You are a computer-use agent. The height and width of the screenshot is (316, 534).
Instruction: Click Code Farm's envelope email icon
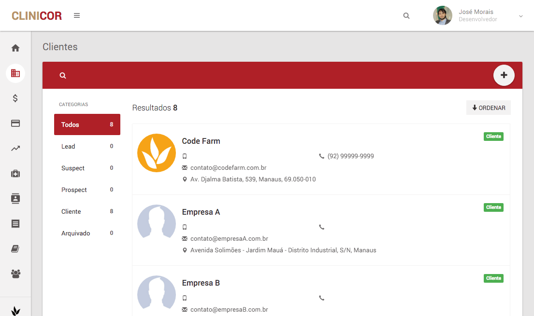[185, 168]
